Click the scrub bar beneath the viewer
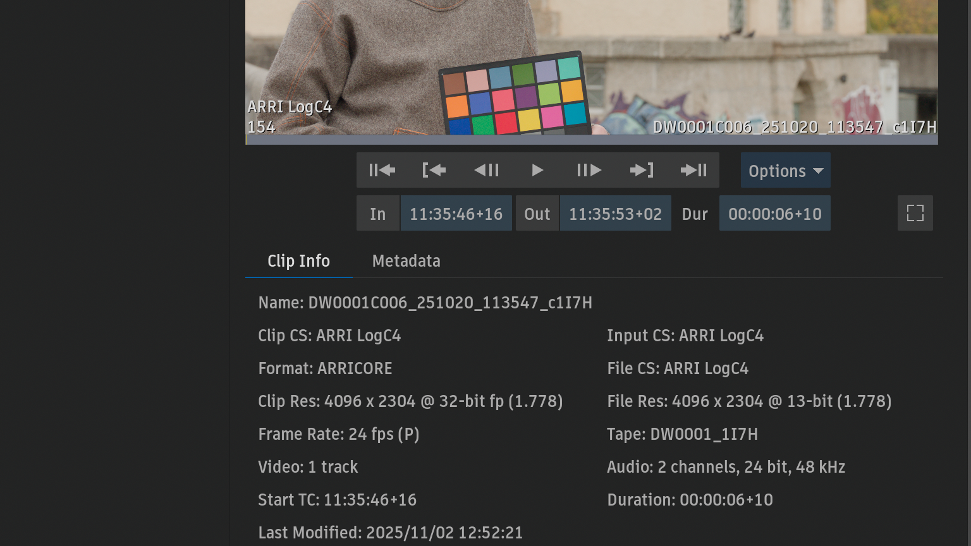 (x=591, y=140)
